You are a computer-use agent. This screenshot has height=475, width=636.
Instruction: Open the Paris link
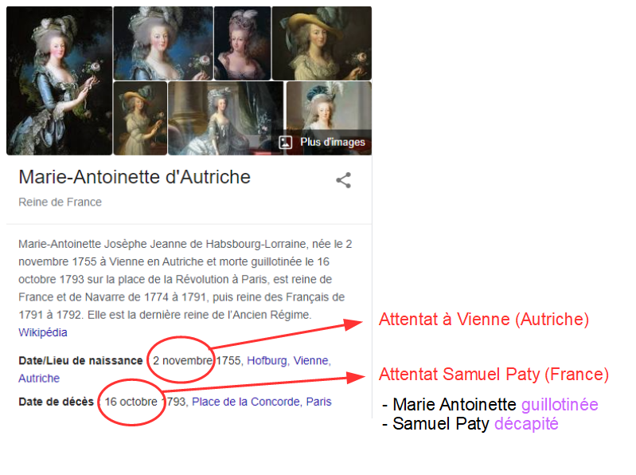(x=318, y=402)
